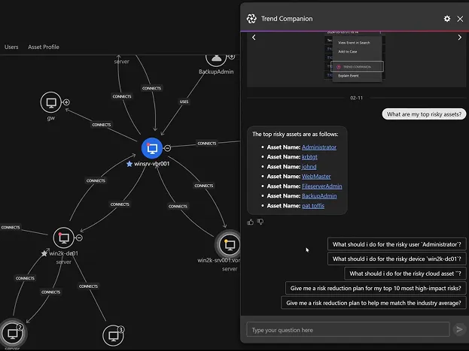Viewport: 469px width, 351px height.
Task: Select the gw monitor node icon
Action: 51,103
